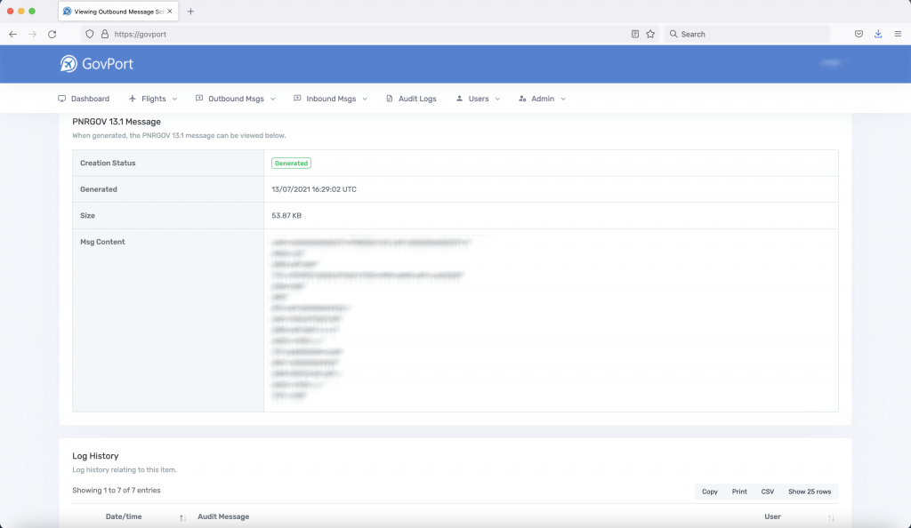Open the Admin dropdown menu
The image size is (911, 528).
point(542,99)
